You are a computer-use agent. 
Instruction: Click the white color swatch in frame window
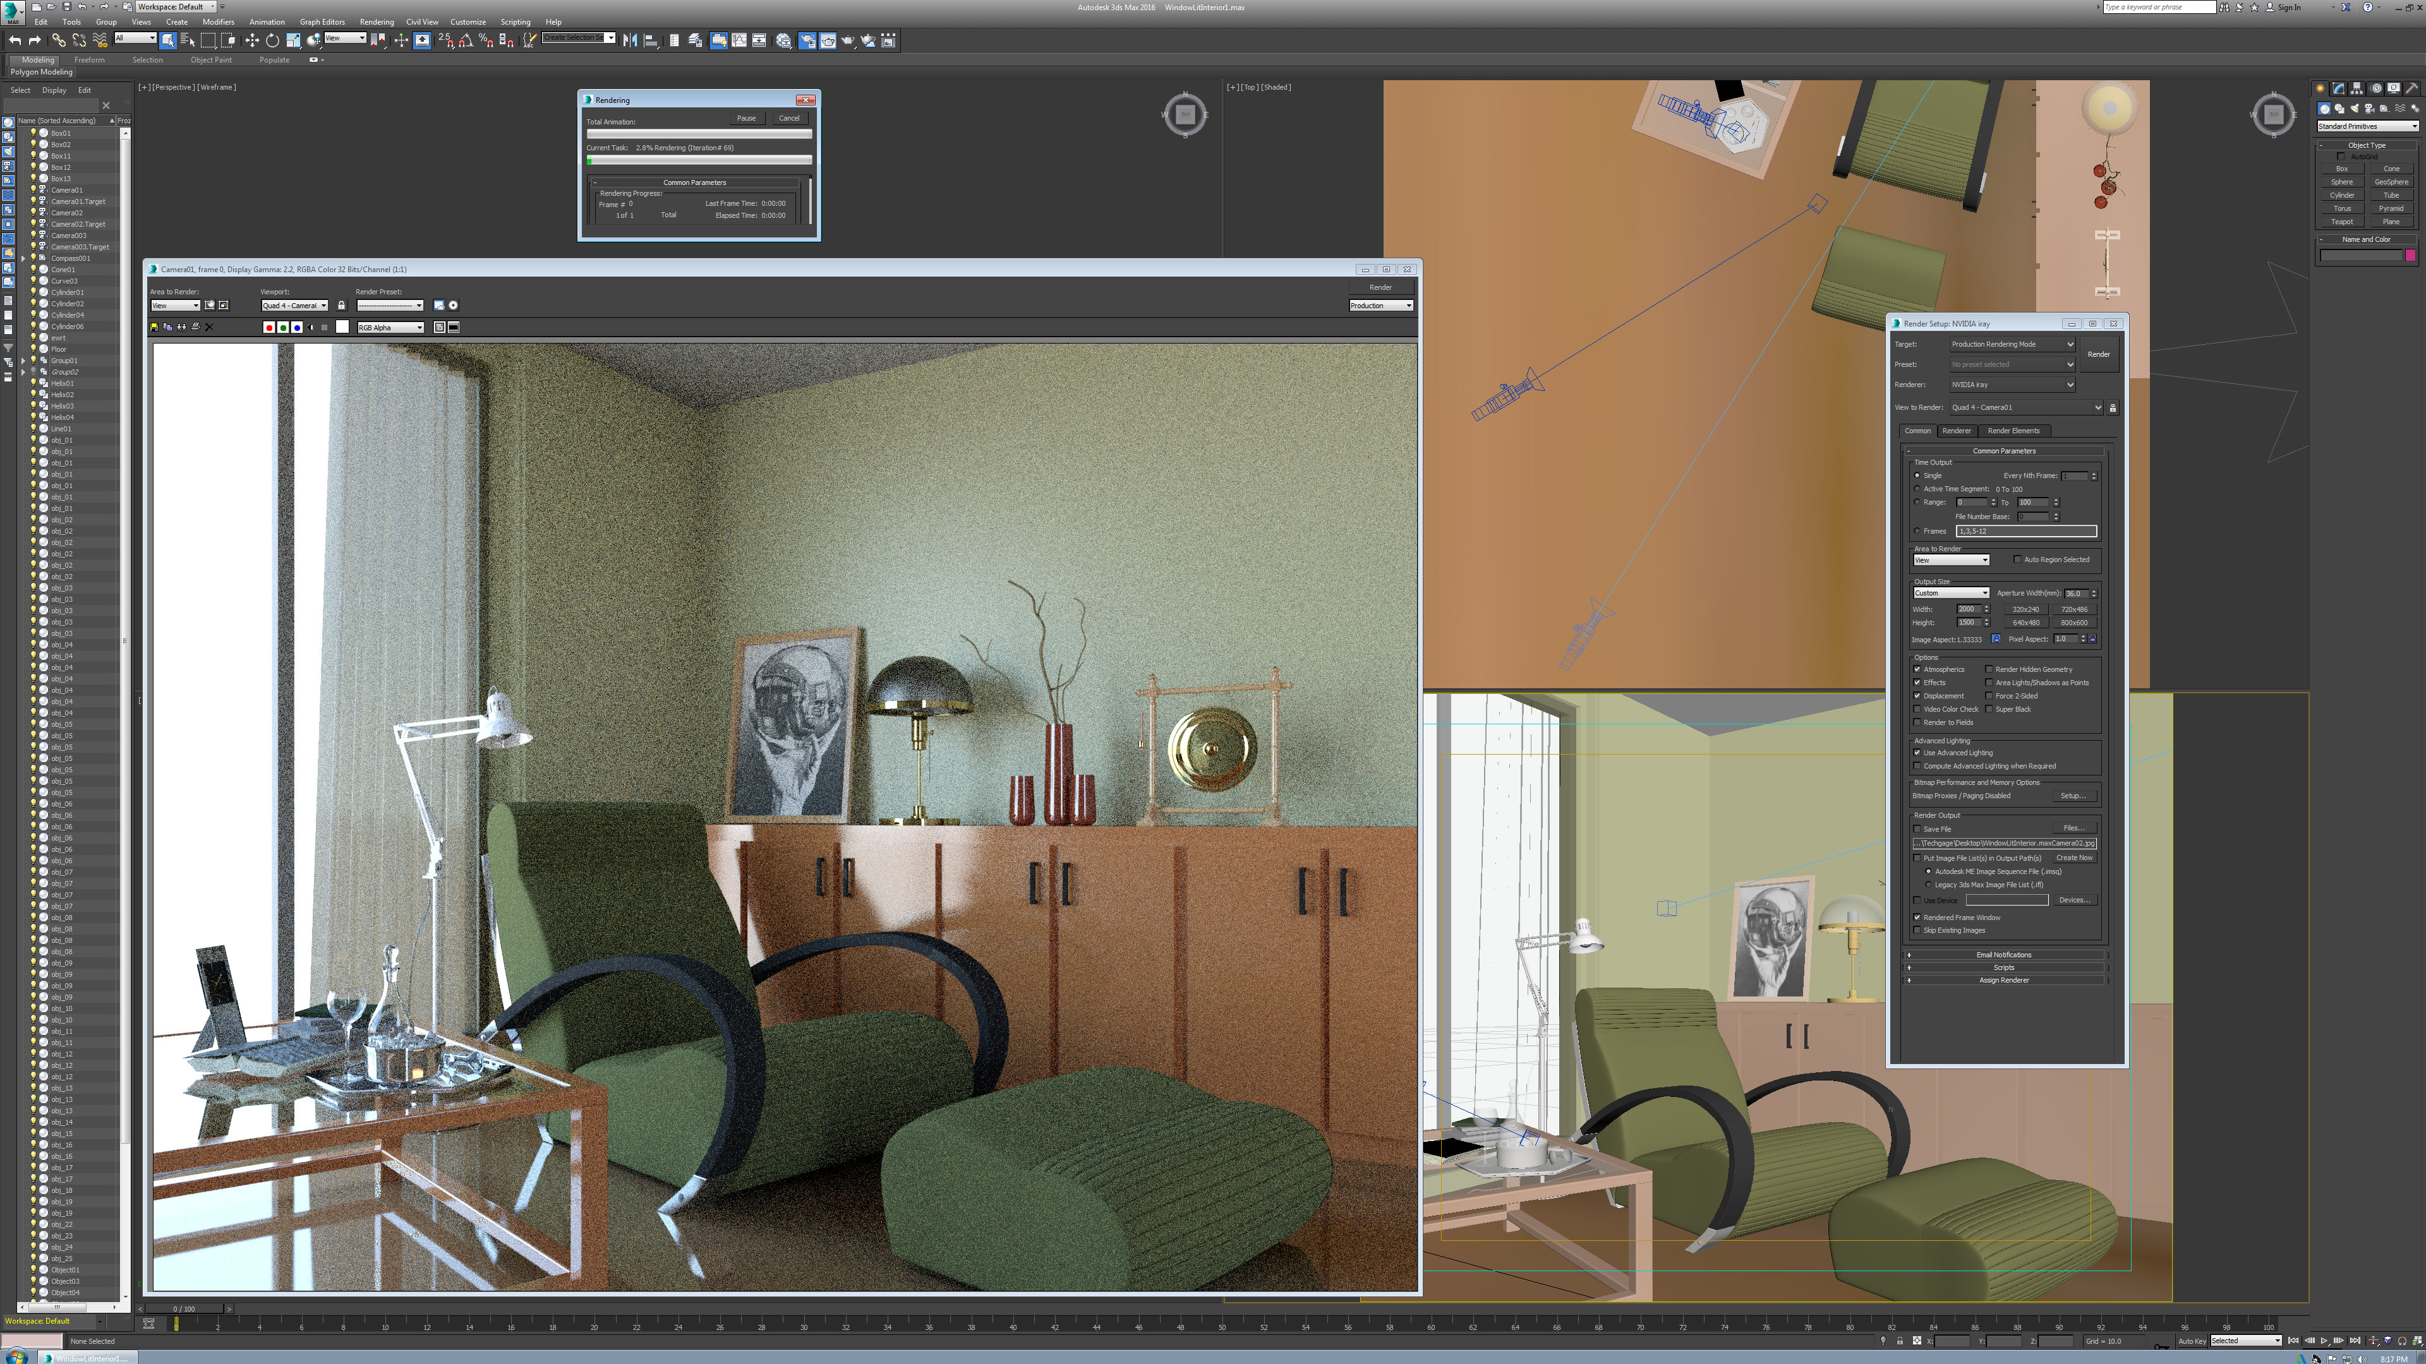[343, 326]
